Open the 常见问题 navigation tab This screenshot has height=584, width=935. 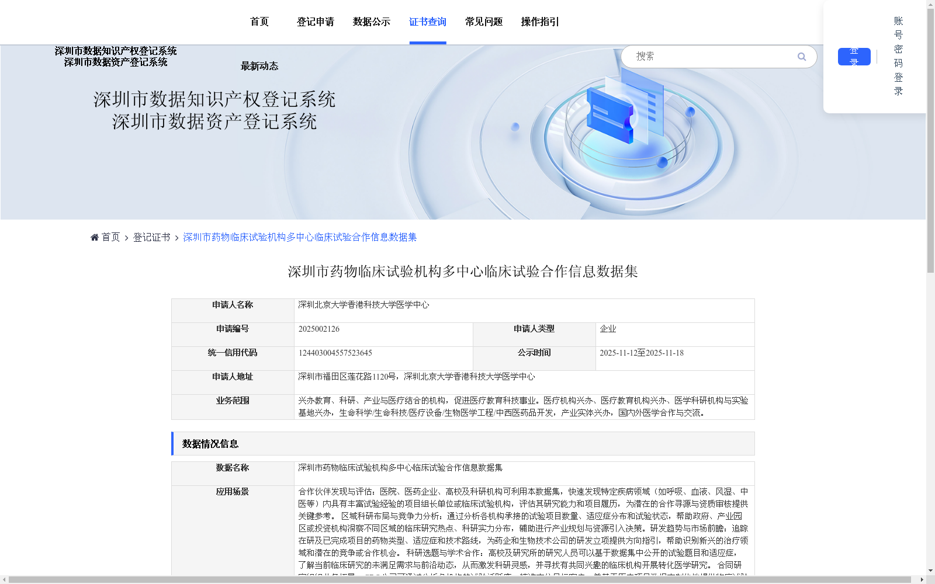click(484, 22)
